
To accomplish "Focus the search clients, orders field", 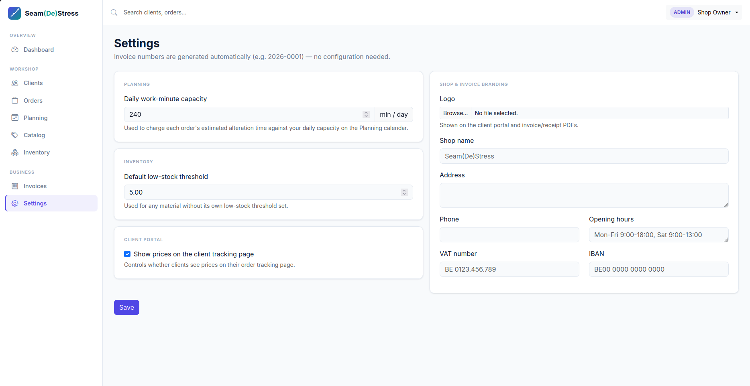I will tap(257, 12).
